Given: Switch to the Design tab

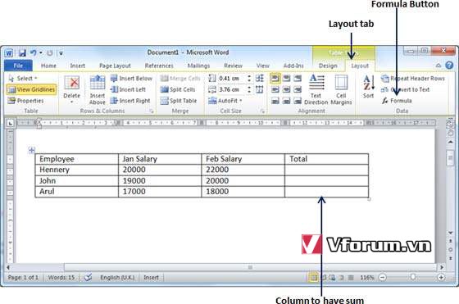Looking at the screenshot, I should tap(328, 66).
